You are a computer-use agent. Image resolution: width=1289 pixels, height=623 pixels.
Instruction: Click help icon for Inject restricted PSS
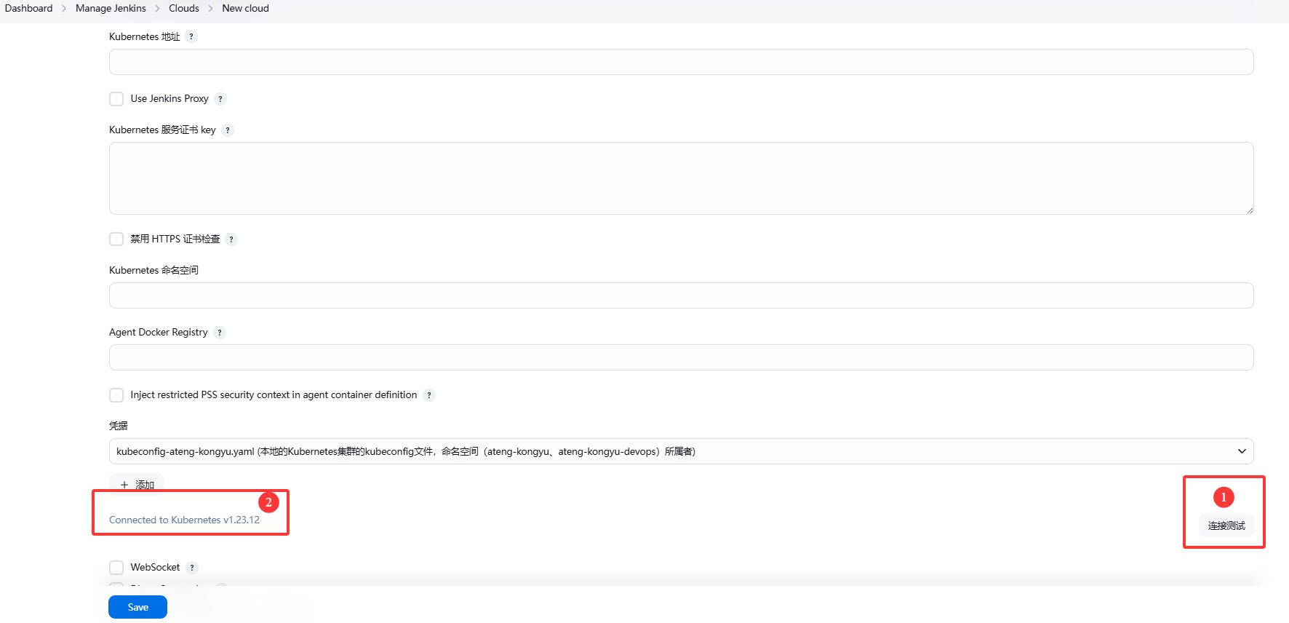[429, 395]
